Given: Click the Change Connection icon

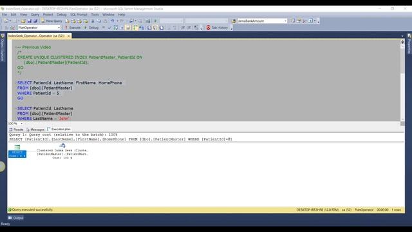Looking at the screenshot, I should (x=12, y=28).
